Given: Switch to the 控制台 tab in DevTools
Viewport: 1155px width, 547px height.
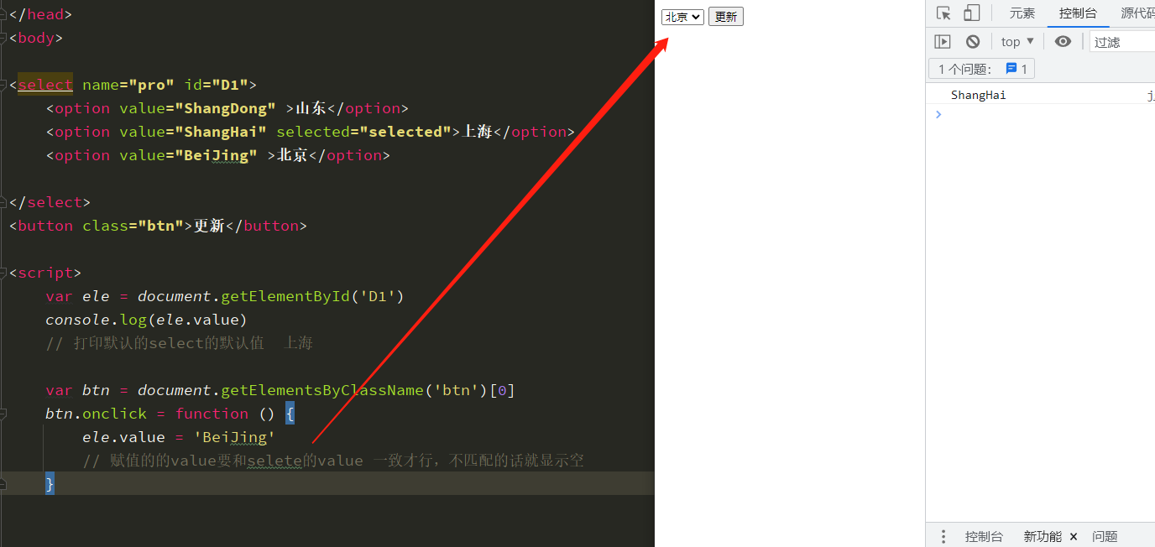Looking at the screenshot, I should 1078,13.
